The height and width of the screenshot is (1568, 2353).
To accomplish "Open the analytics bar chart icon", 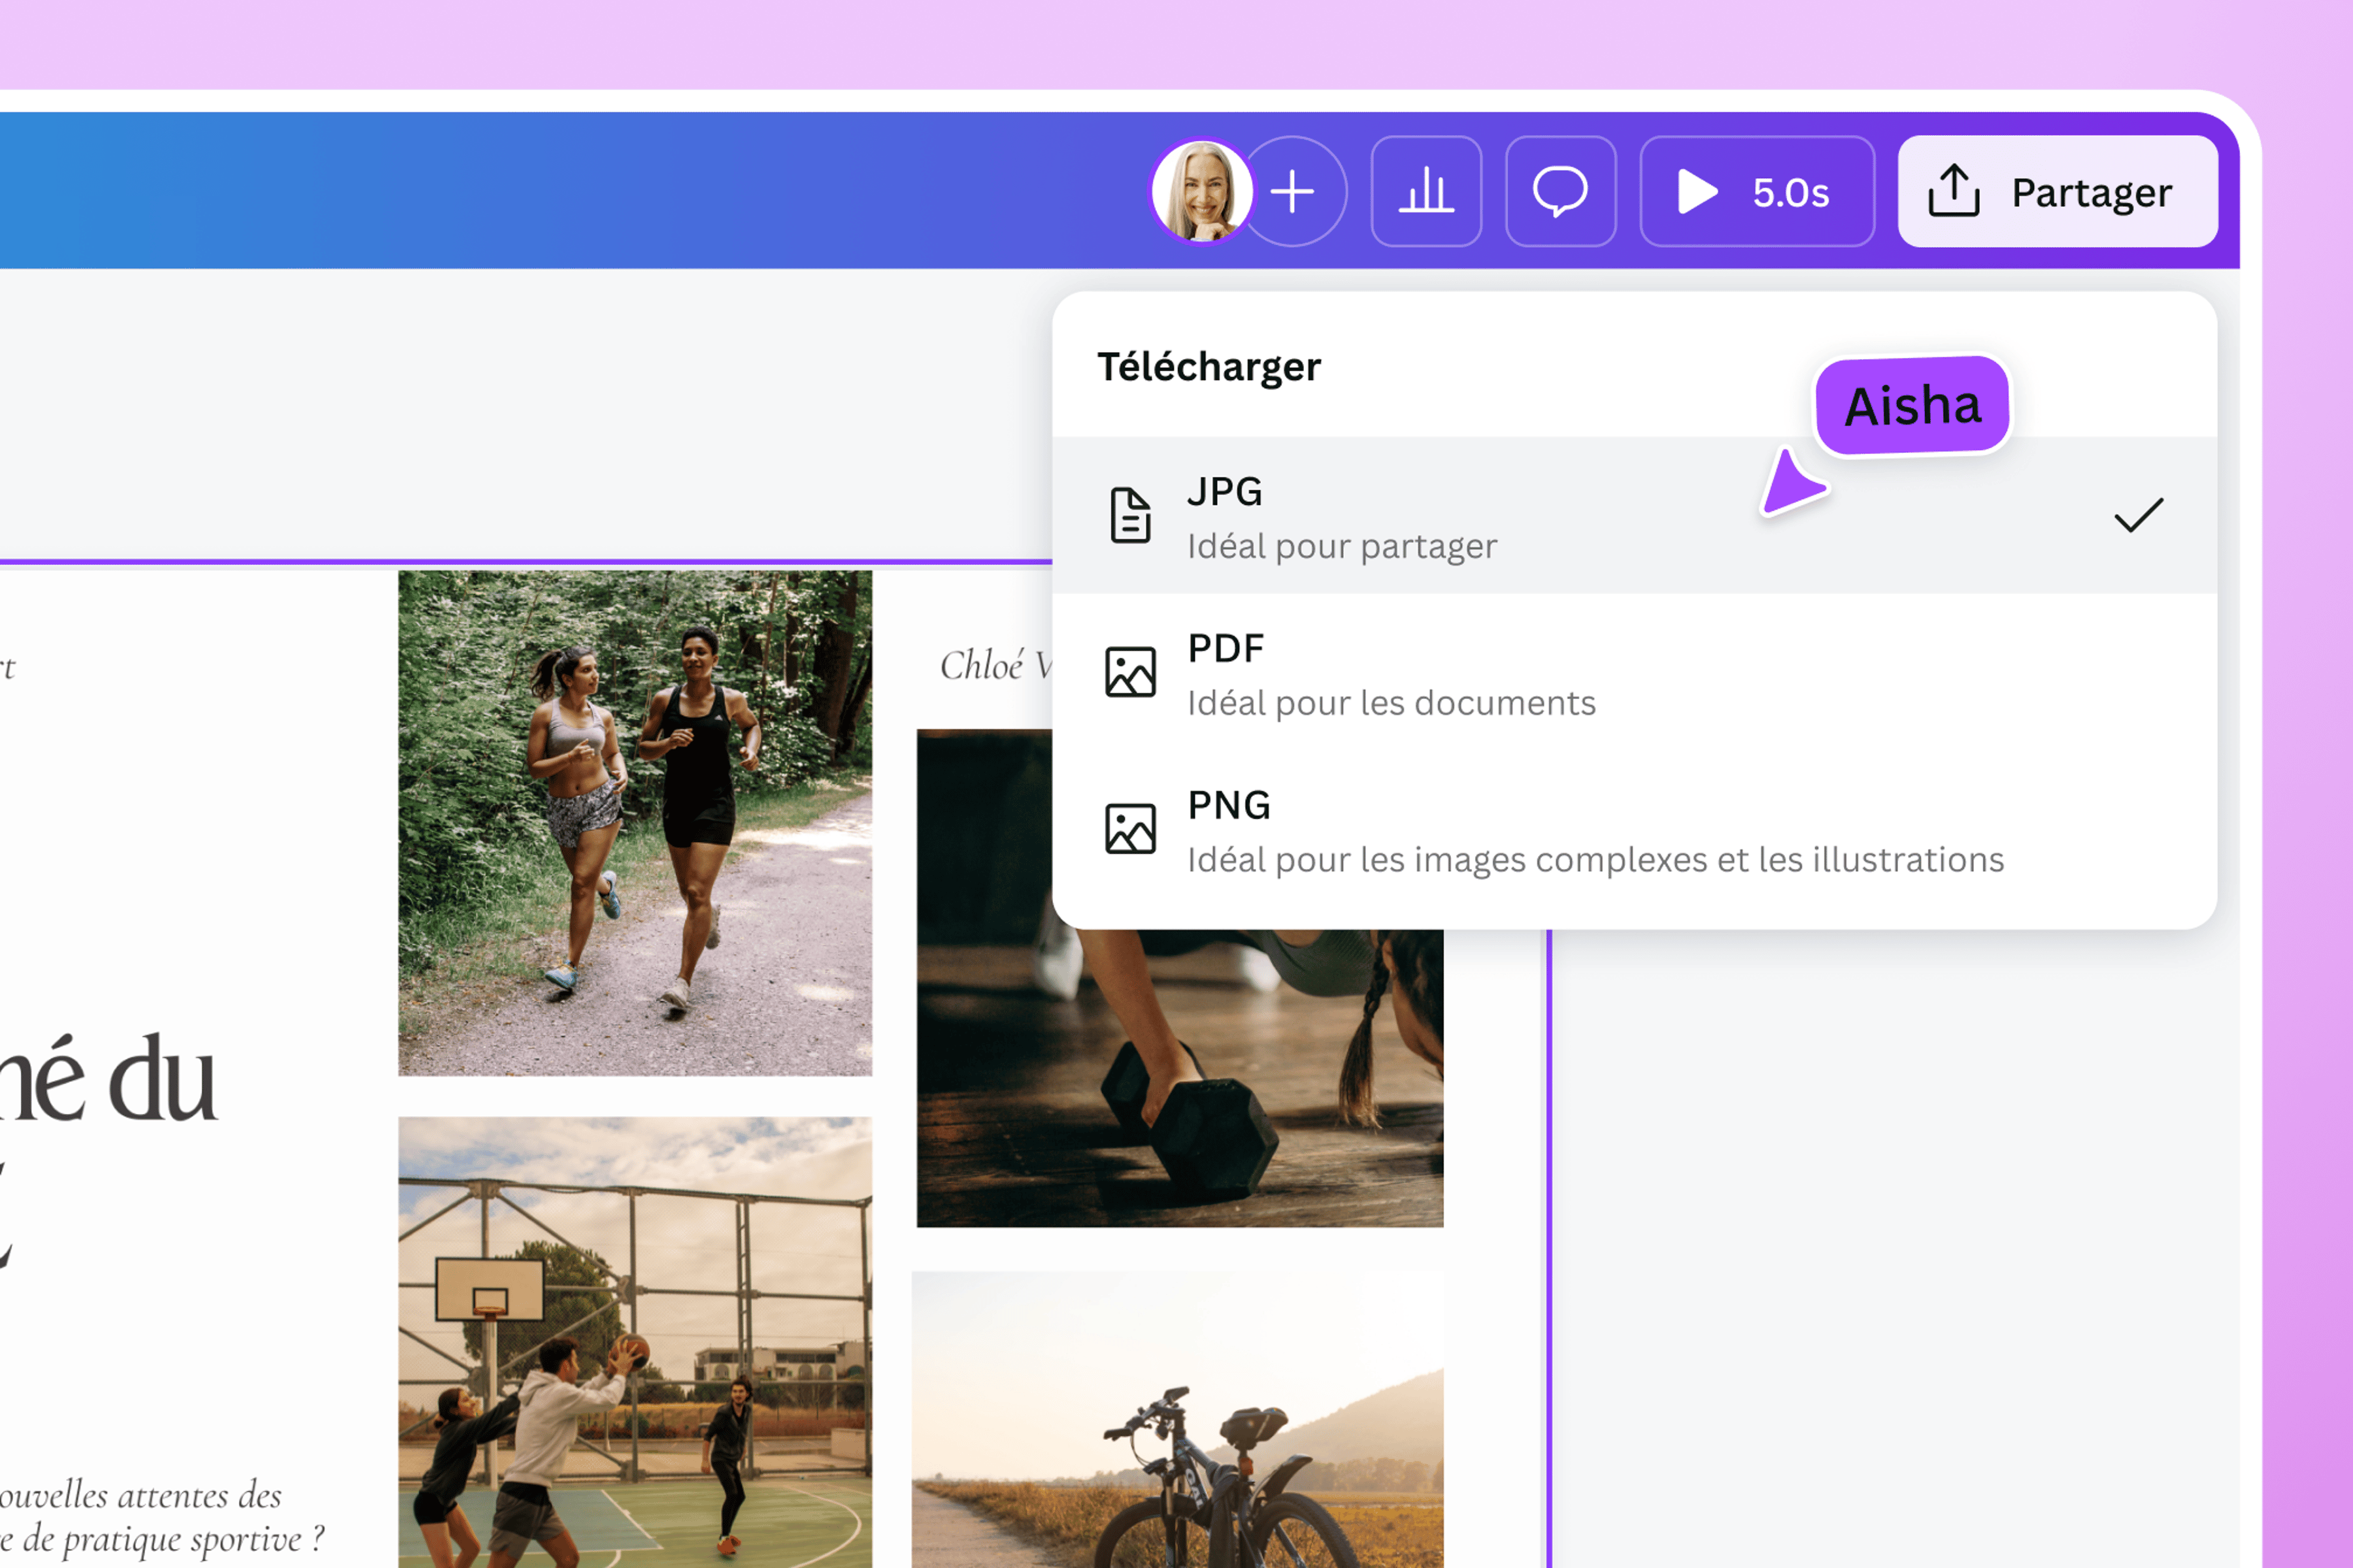I will coord(1426,191).
